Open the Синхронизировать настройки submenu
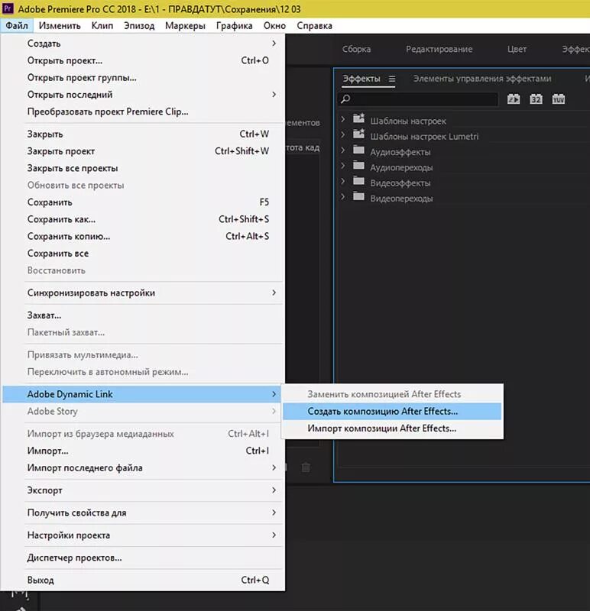This screenshot has width=590, height=611. [143, 293]
